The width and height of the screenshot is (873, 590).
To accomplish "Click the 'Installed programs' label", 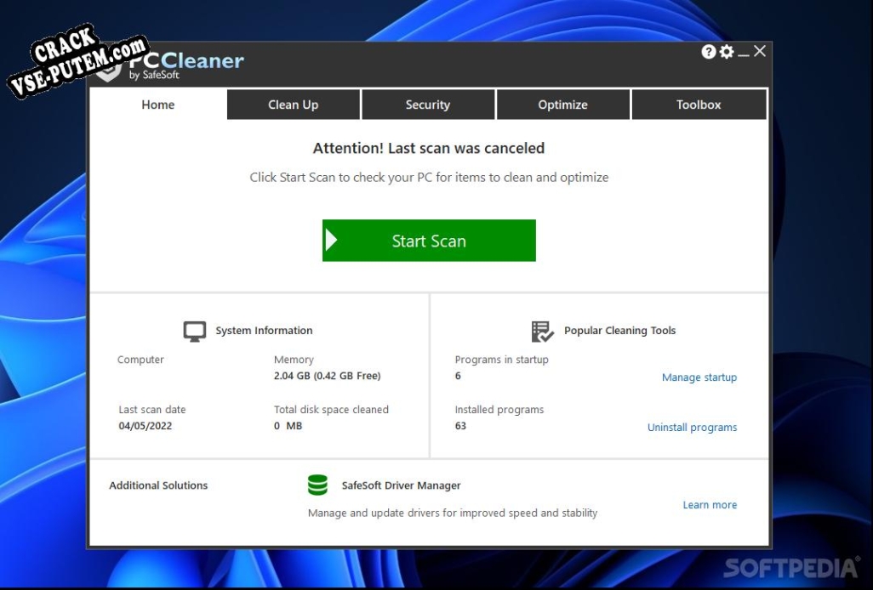I will coord(499,410).
